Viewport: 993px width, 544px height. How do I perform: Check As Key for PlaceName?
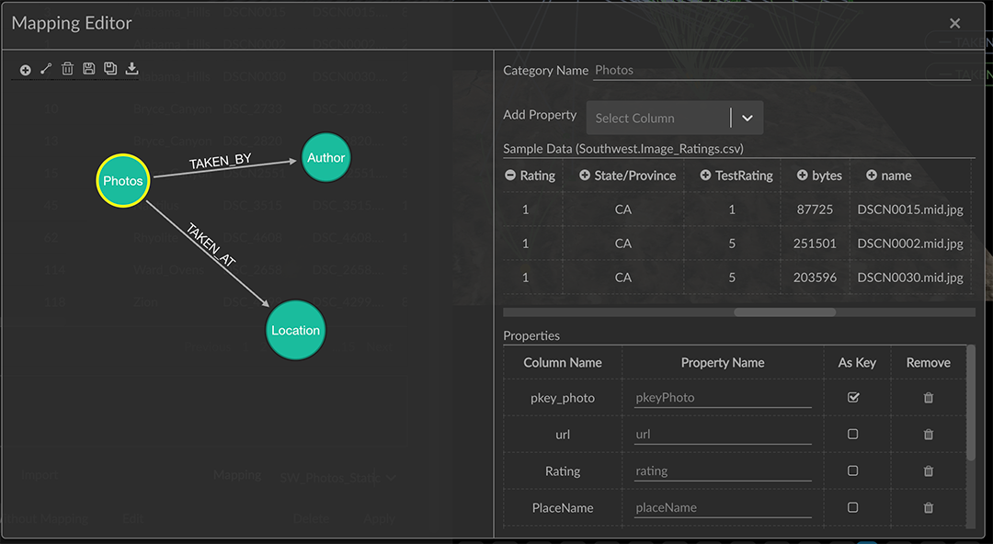click(x=853, y=508)
